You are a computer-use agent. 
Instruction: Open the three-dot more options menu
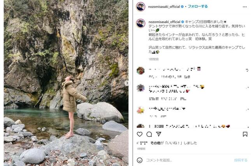[x=245, y=7]
